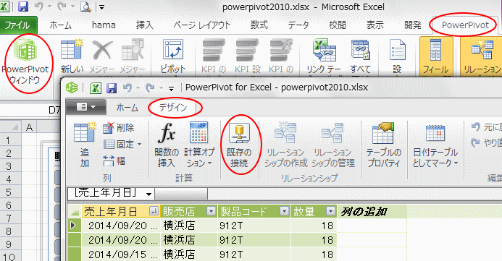Image resolution: width=502 pixels, height=261 pixels.
Task: Click the first 横浜店 cell in 販売店 column
Action: (x=188, y=226)
